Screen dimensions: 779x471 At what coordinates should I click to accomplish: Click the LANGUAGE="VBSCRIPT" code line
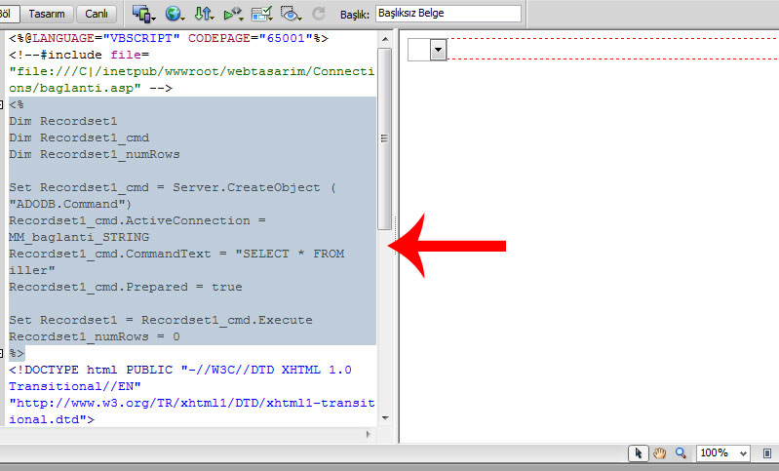tap(169, 38)
